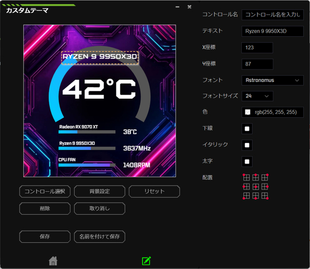Click the テキスト field with Ryzen 9 9950X3D
310x269 pixels.
click(272, 31)
